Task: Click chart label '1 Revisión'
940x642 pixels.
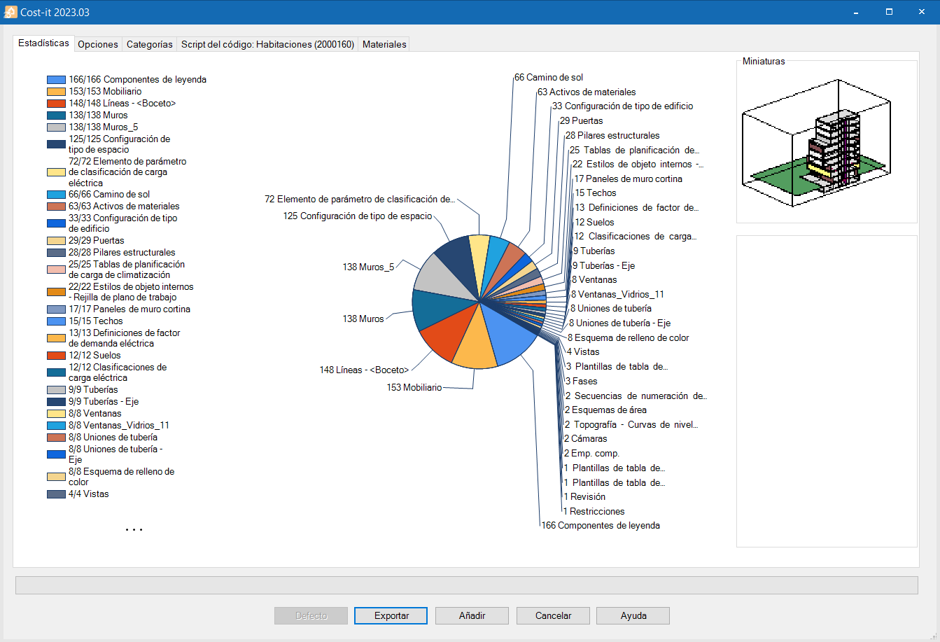Action: [x=584, y=496]
